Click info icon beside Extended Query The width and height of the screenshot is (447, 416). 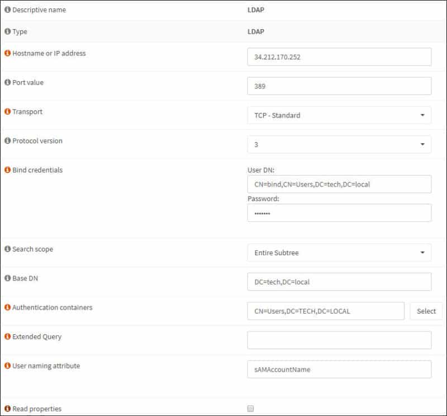coord(8,337)
